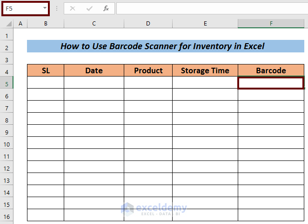This screenshot has height=224, width=308.
Task: Select the Product header cell
Action: click(x=148, y=70)
